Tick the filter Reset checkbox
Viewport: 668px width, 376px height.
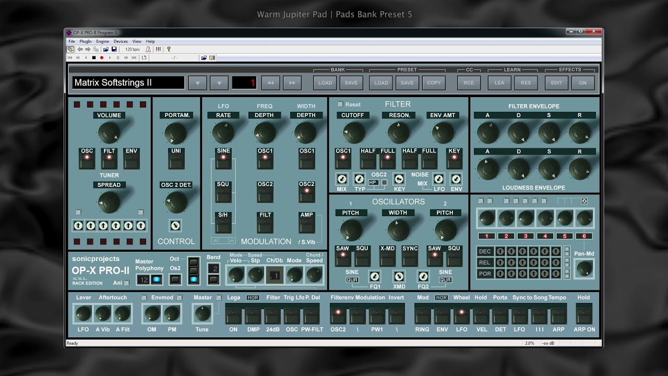click(340, 104)
